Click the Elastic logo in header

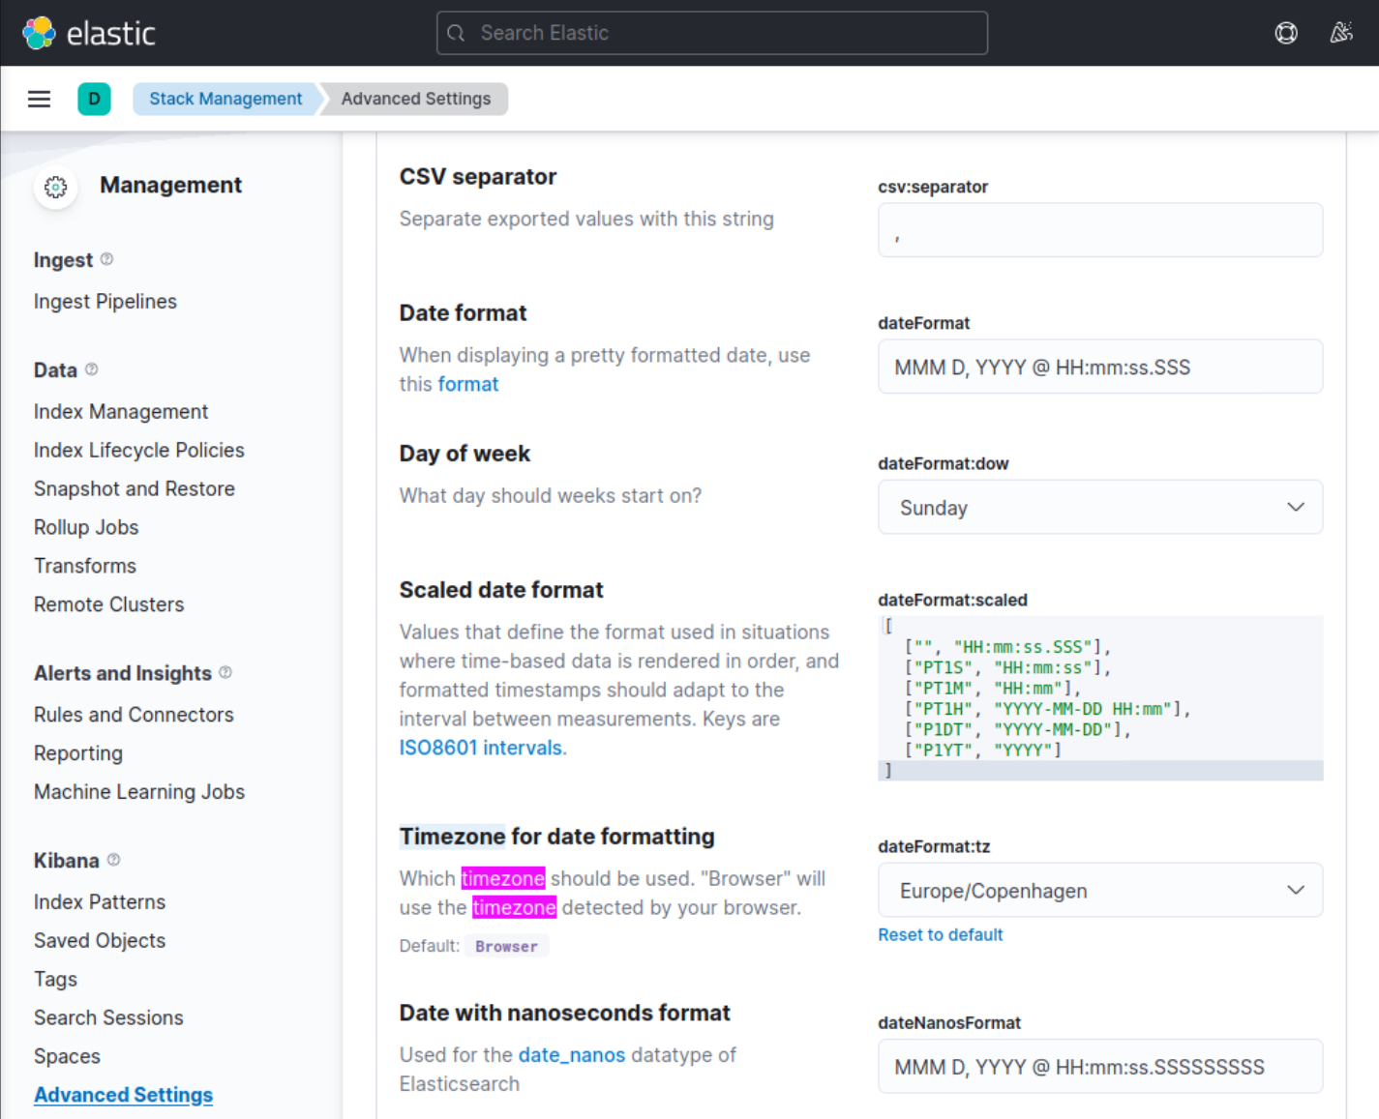[88, 33]
